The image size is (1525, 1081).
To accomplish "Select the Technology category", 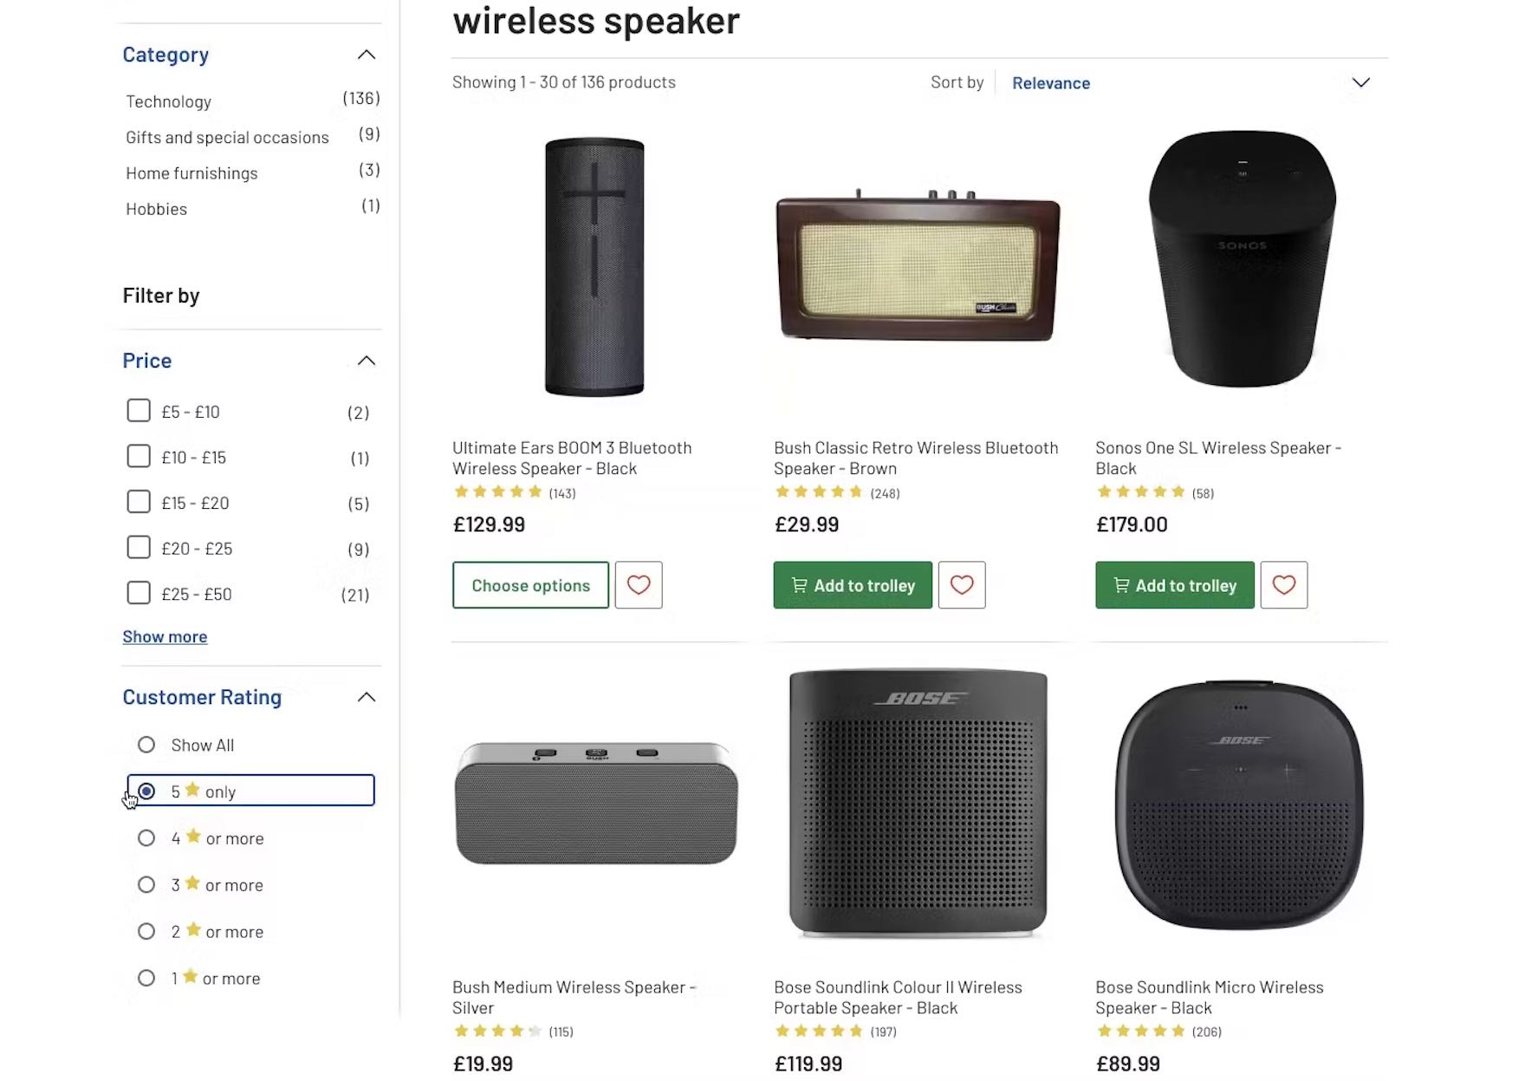I will click(168, 101).
